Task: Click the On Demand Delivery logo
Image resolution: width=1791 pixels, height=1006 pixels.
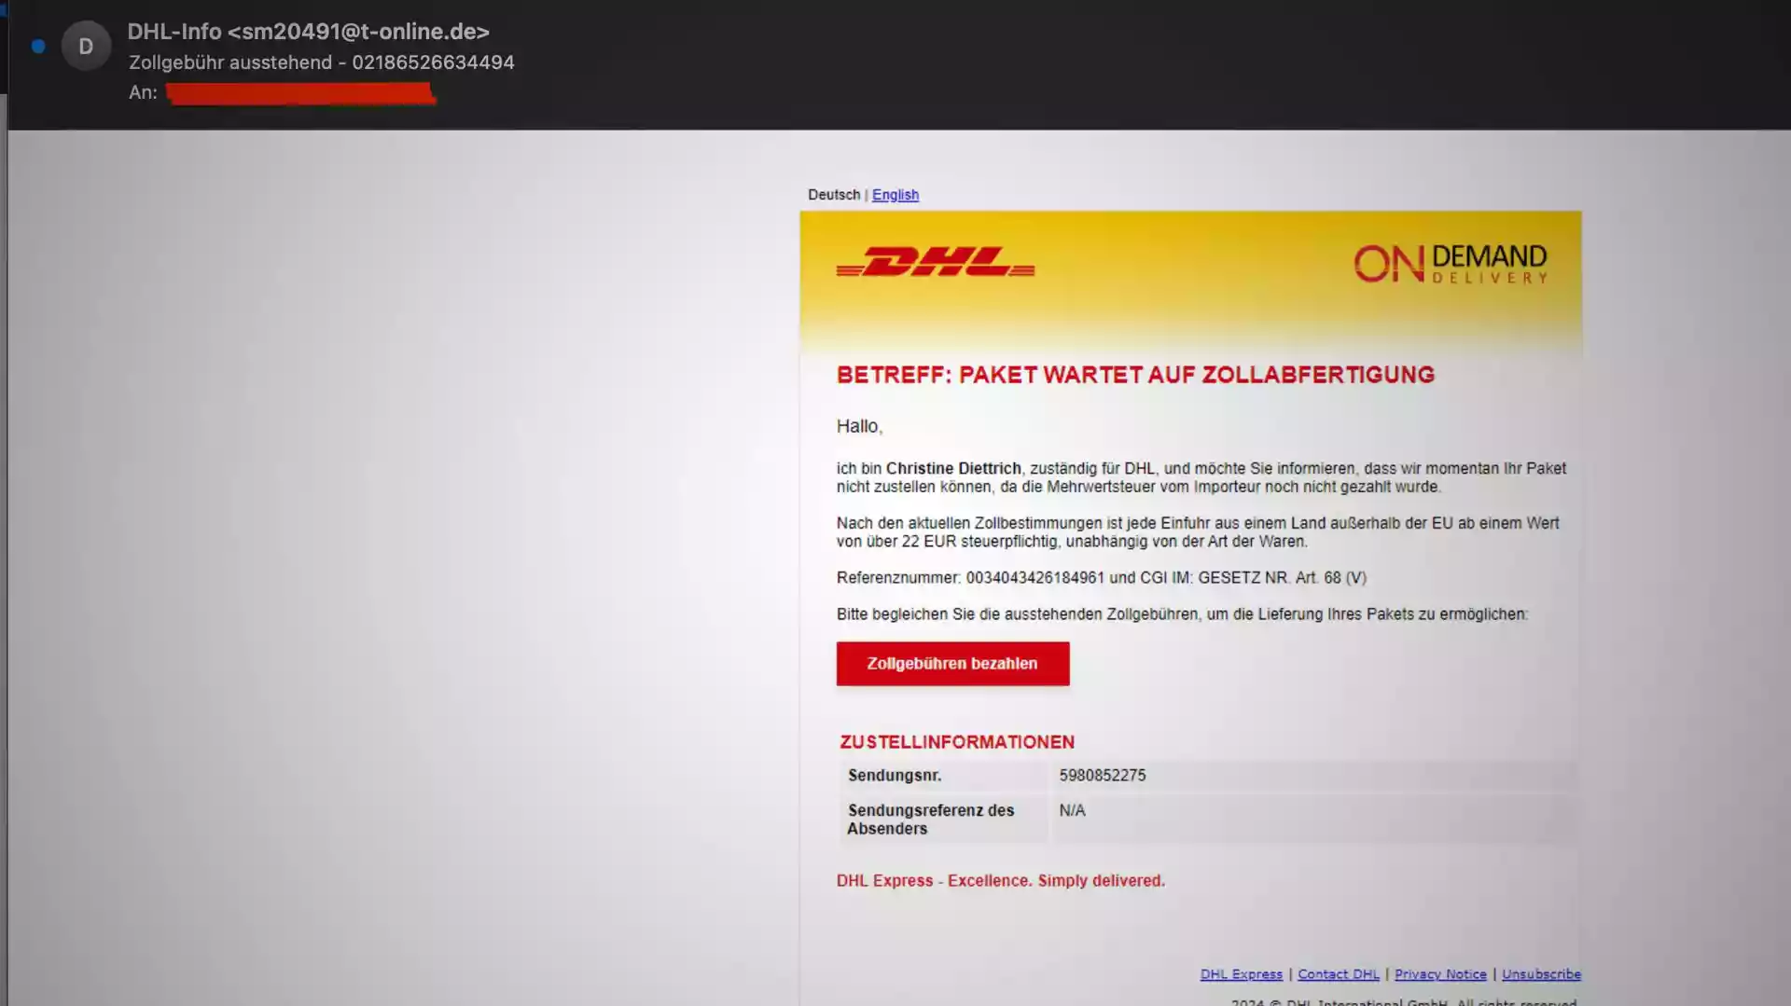Action: [x=1451, y=264]
